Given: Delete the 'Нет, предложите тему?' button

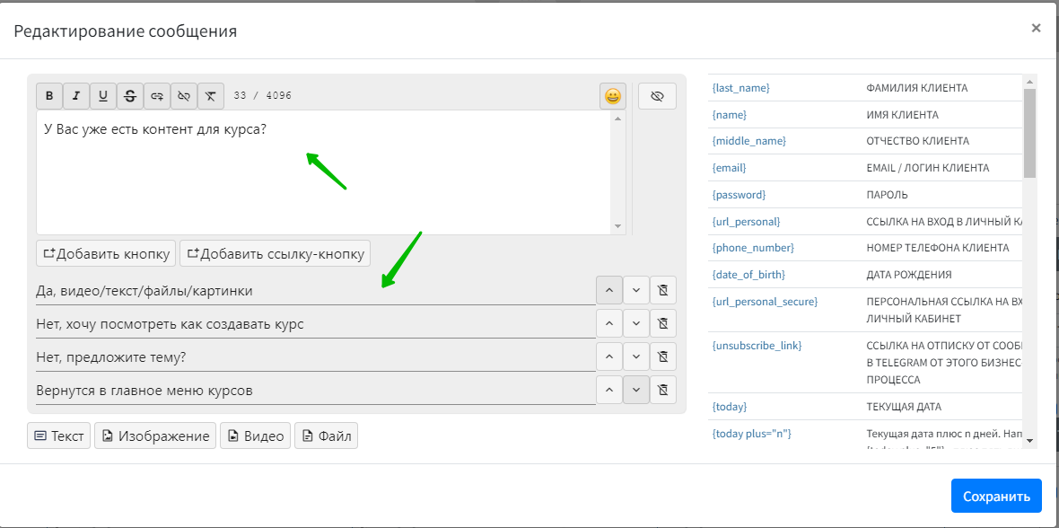Looking at the screenshot, I should pyautogui.click(x=662, y=356).
